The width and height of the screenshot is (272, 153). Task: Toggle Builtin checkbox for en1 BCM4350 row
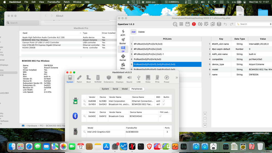(x=163, y=104)
